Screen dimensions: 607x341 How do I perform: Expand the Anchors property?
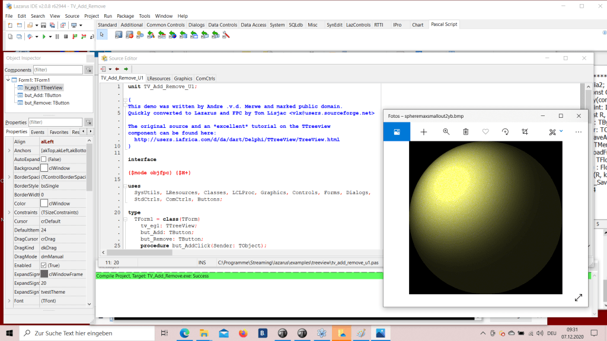click(8, 150)
